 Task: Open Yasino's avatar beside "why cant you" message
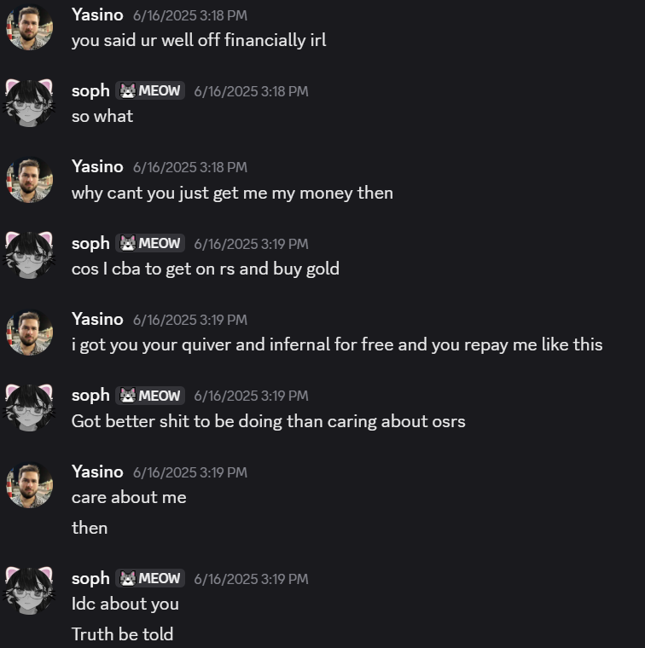click(30, 180)
